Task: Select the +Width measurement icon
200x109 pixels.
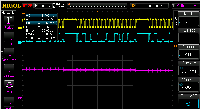Action: pyautogui.click(x=9, y=85)
